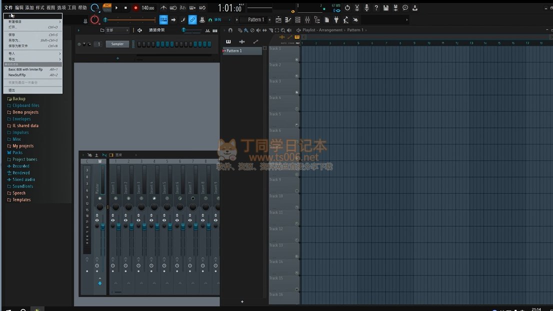Image resolution: width=553 pixels, height=311 pixels.
Task: Open the Pattern 1 selector dropdown
Action: tap(255, 19)
